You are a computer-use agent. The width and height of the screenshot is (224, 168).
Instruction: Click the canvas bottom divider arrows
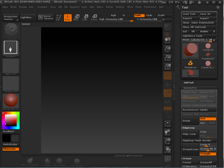pos(128,156)
